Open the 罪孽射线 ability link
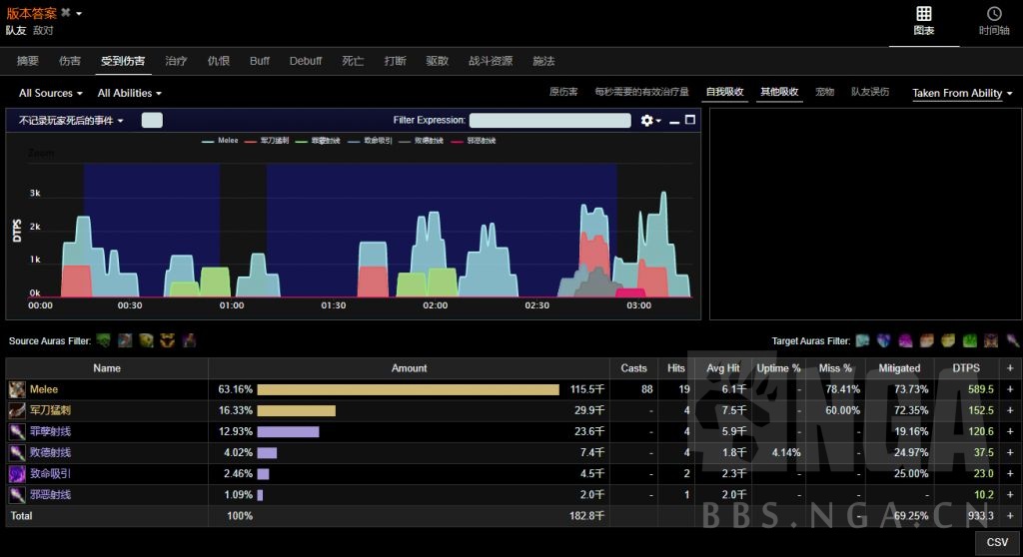Viewport: 1023px width, 557px height. coord(50,431)
